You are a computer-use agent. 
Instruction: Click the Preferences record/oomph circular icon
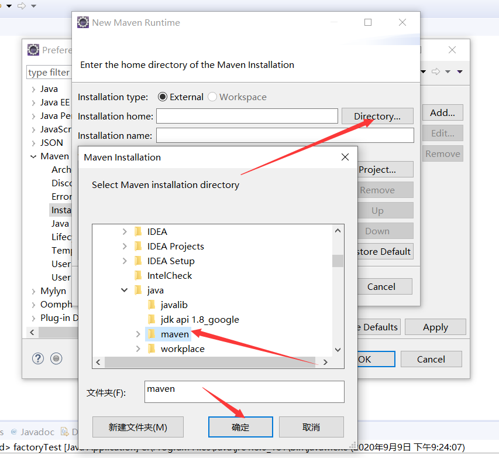(56, 358)
